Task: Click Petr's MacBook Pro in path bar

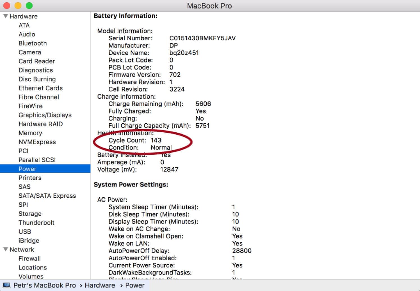Action: [x=45, y=285]
